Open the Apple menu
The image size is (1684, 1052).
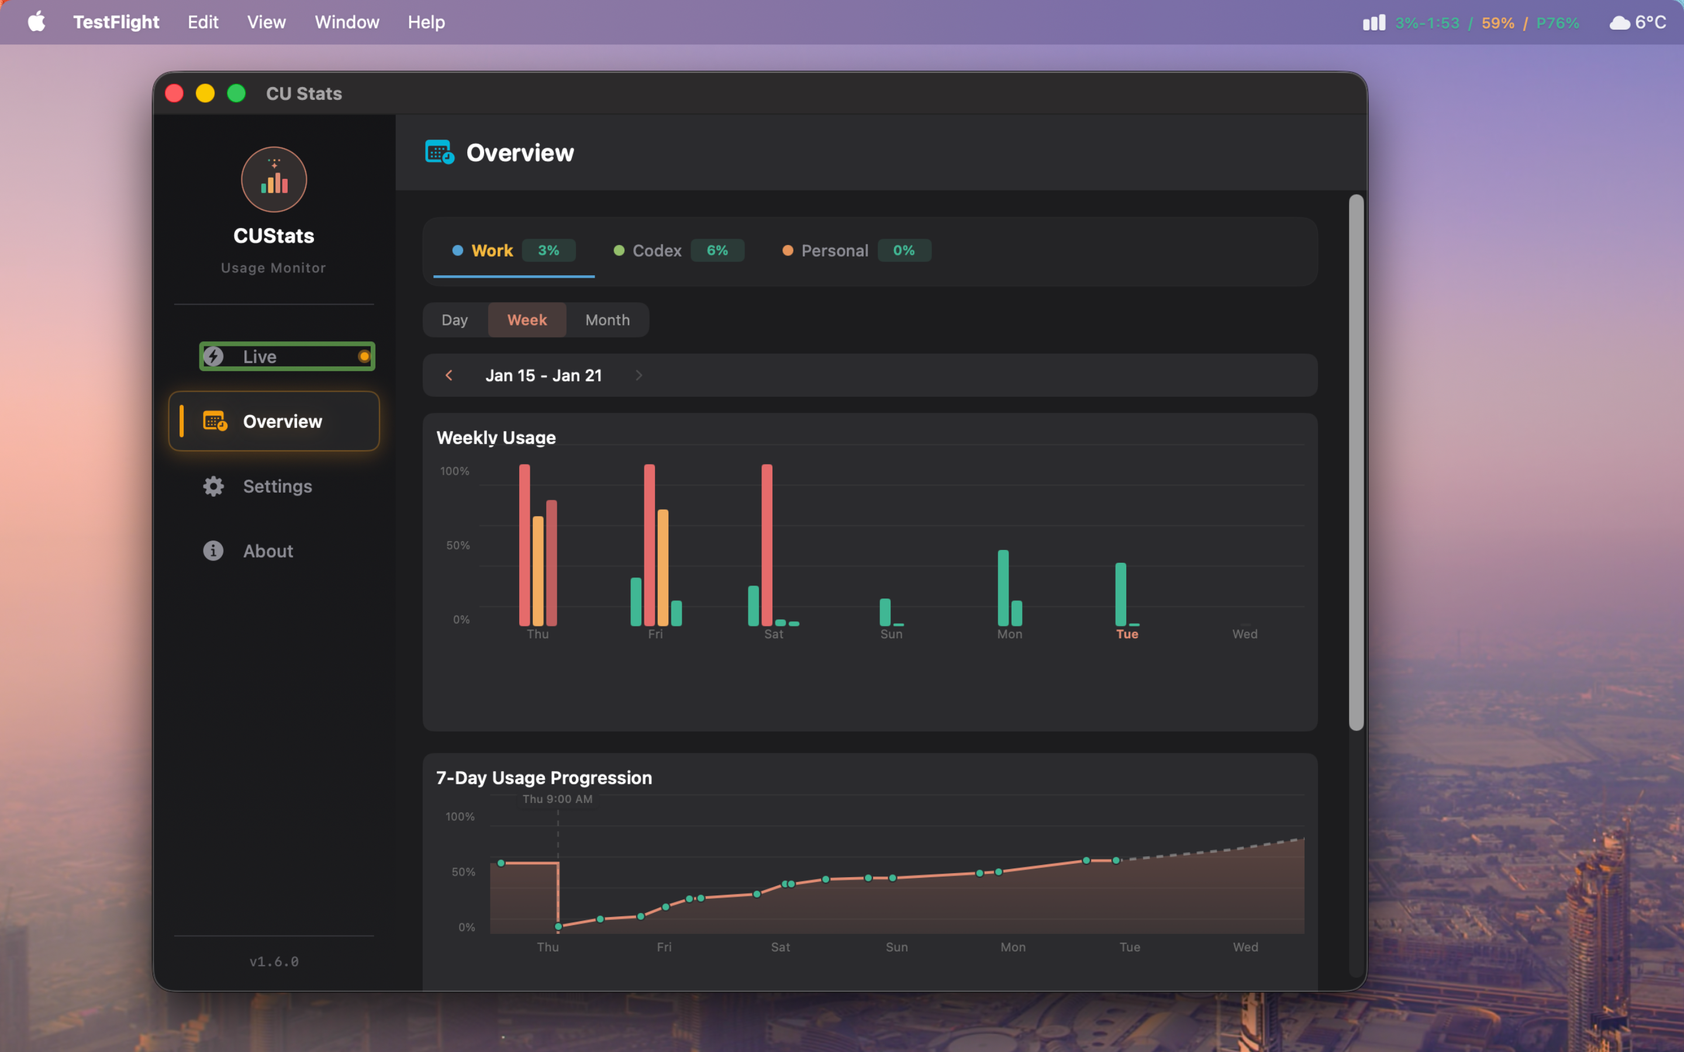[x=36, y=22]
